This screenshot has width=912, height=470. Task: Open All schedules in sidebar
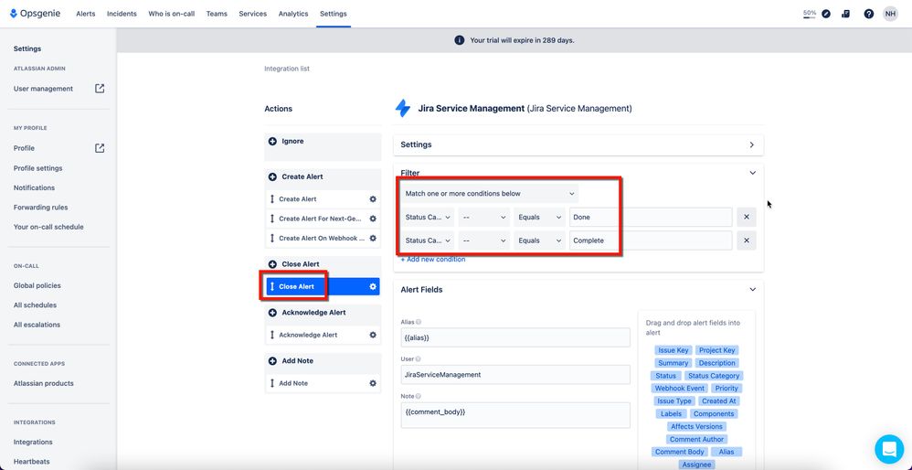coord(35,304)
